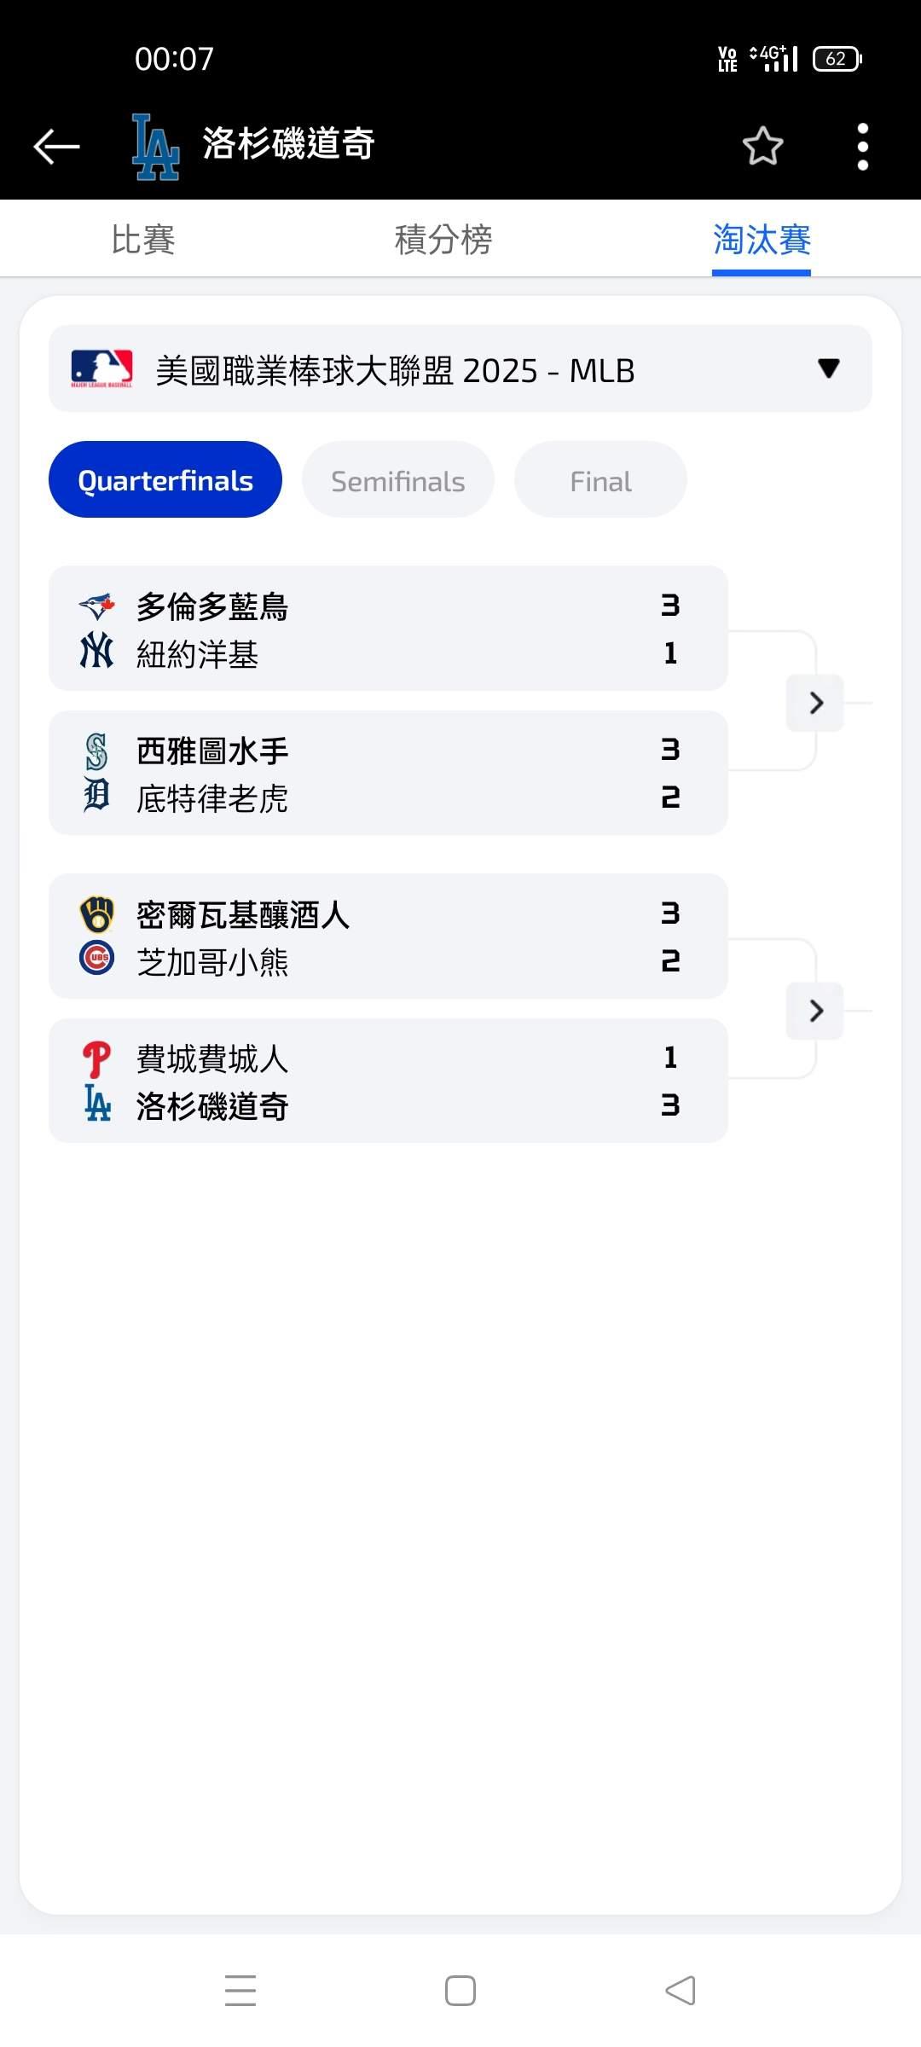The width and height of the screenshot is (921, 2047).
Task: Toggle the favorite star icon
Action: tap(762, 146)
